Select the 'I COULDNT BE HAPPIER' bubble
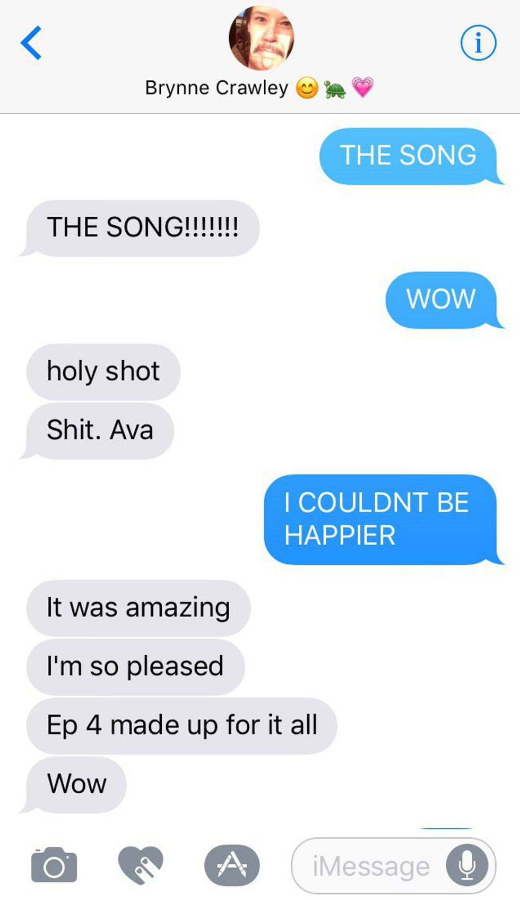 coord(384,519)
